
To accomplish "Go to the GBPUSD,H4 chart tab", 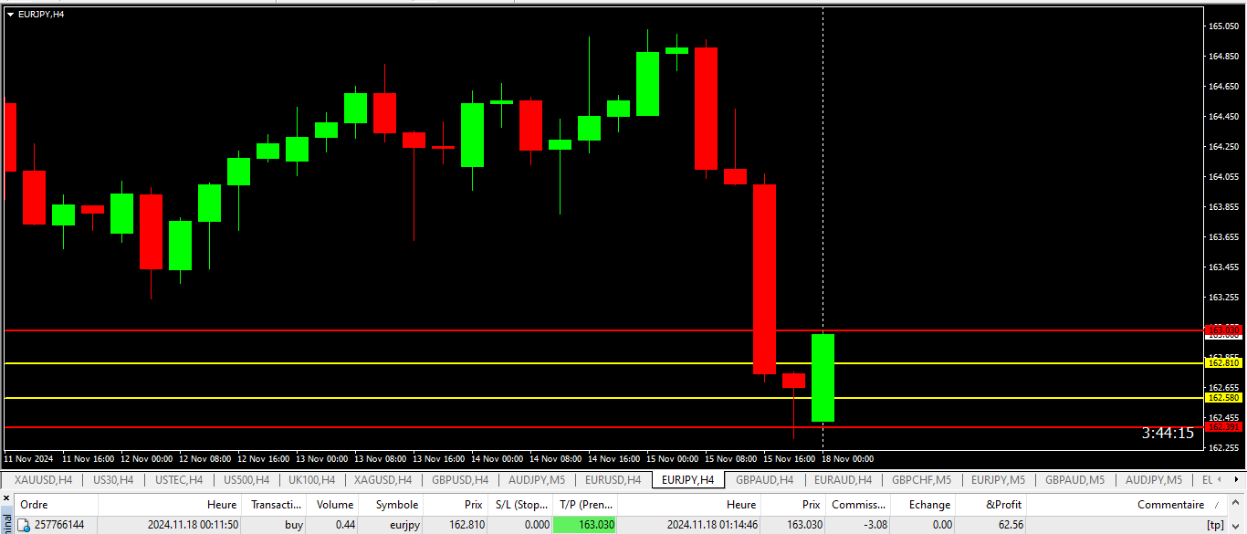I will pyautogui.click(x=461, y=480).
